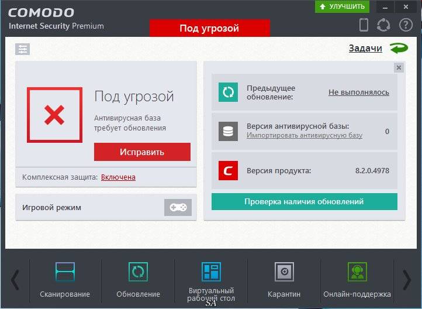Click the red Под угрозой status banner
Viewport: 422px width, 309px height.
pos(210,28)
